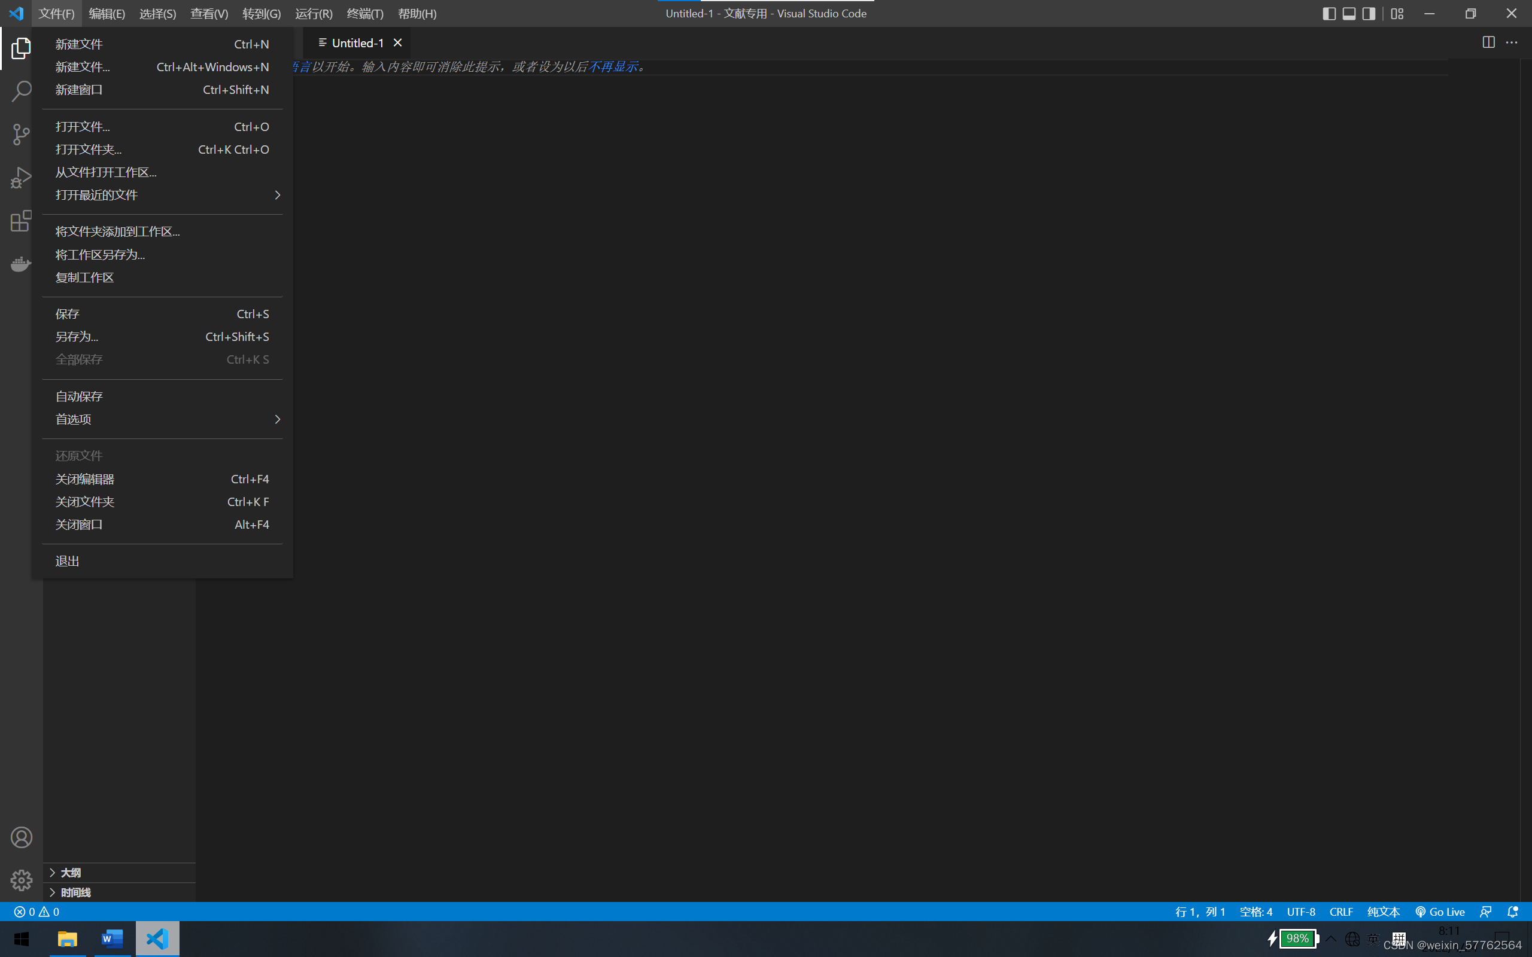Screen dimensions: 1532x957
Task: Open the Docker view icon
Action: point(21,264)
